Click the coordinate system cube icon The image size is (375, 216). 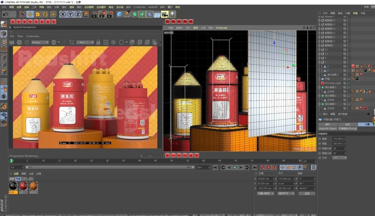click(x=85, y=14)
